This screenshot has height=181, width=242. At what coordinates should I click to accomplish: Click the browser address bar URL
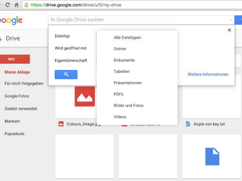pos(76,5)
